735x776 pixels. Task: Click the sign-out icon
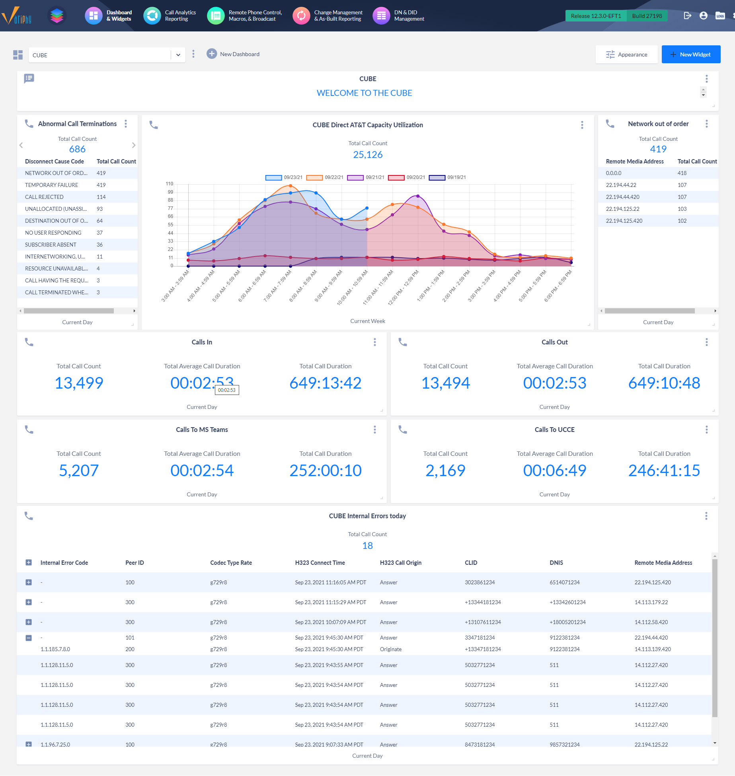click(688, 16)
